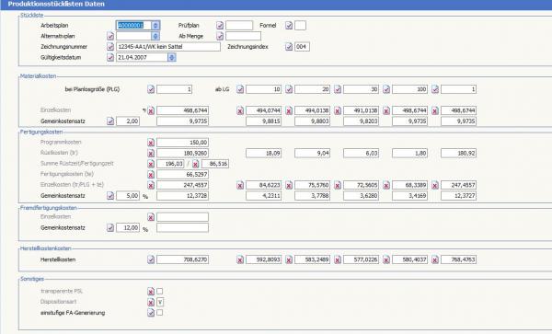This screenshot has width=552, height=334.
Task: Click the Rüstkosten value 180,9260
Action: tap(183, 153)
